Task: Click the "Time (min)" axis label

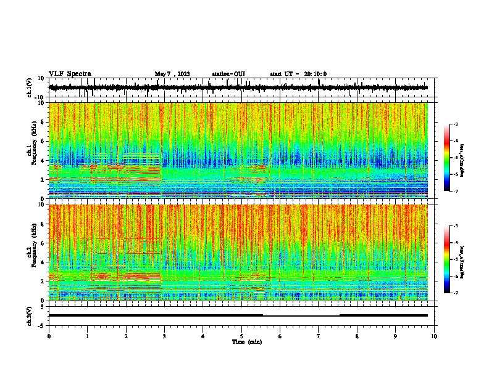Action: coord(247,342)
